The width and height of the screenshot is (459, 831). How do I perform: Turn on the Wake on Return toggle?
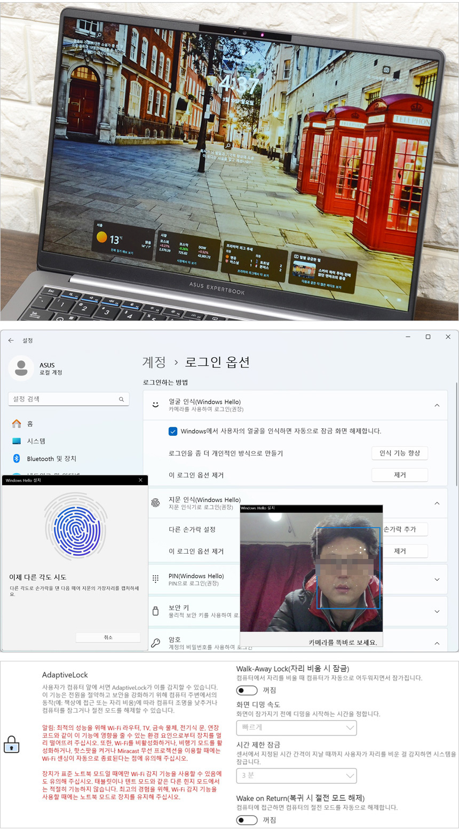click(x=247, y=820)
